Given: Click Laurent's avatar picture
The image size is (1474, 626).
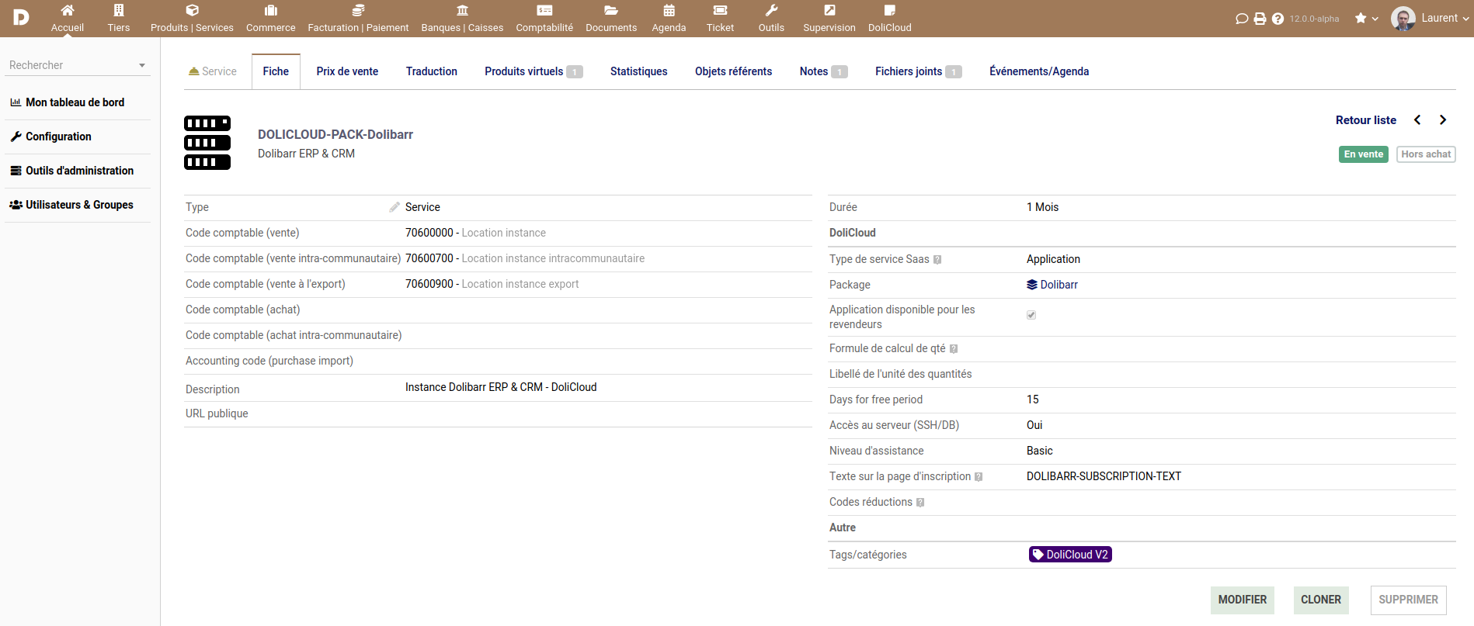Looking at the screenshot, I should tap(1403, 19).
